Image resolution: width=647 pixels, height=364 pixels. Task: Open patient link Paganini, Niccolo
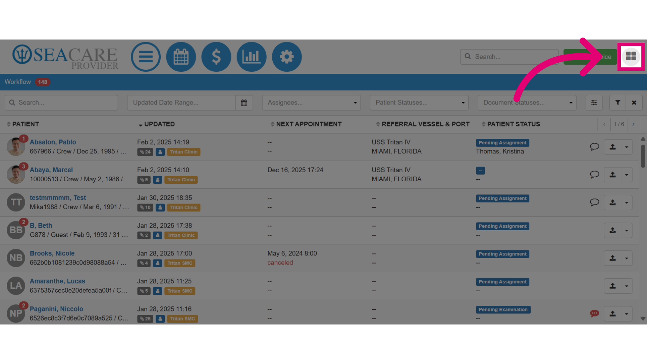tap(56, 309)
